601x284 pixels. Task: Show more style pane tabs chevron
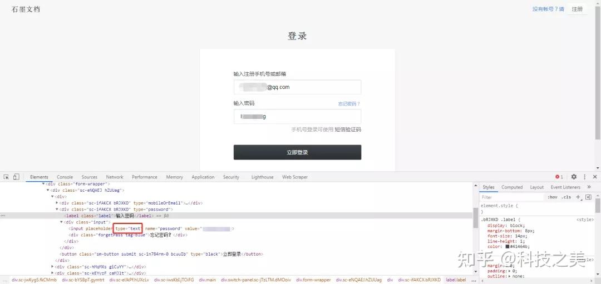[589, 187]
